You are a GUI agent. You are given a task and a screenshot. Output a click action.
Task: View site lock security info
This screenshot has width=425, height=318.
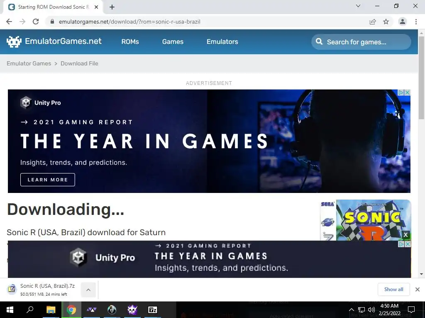pos(52,22)
